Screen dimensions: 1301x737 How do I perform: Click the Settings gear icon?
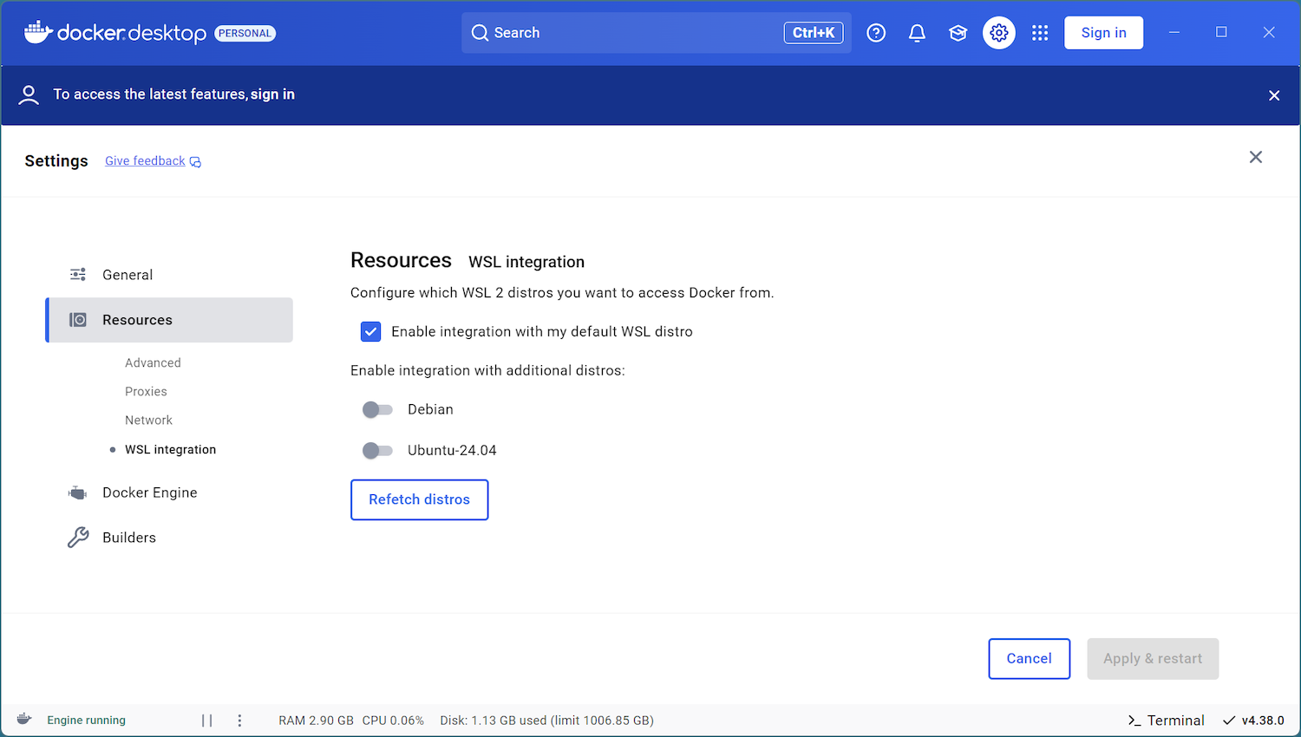(999, 33)
